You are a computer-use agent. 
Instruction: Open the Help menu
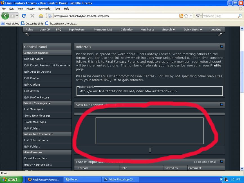coord(67,8)
